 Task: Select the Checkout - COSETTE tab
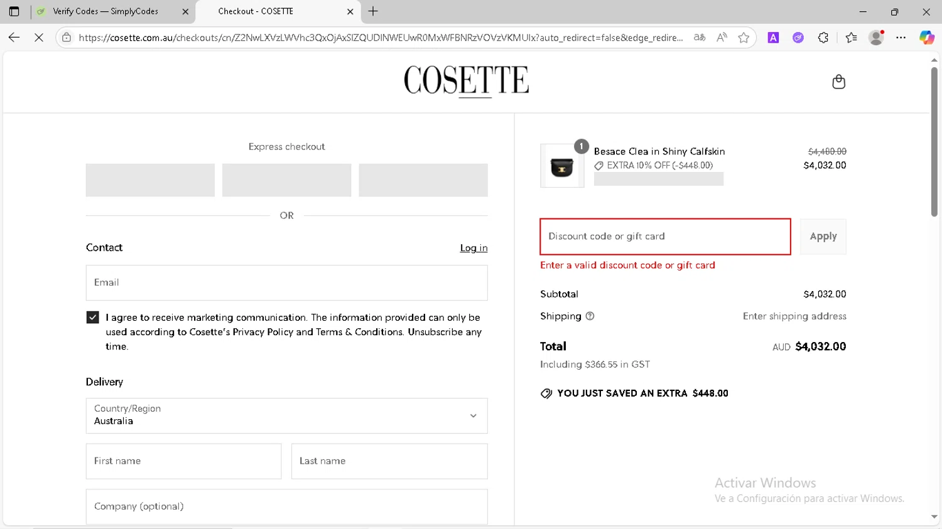tap(278, 11)
